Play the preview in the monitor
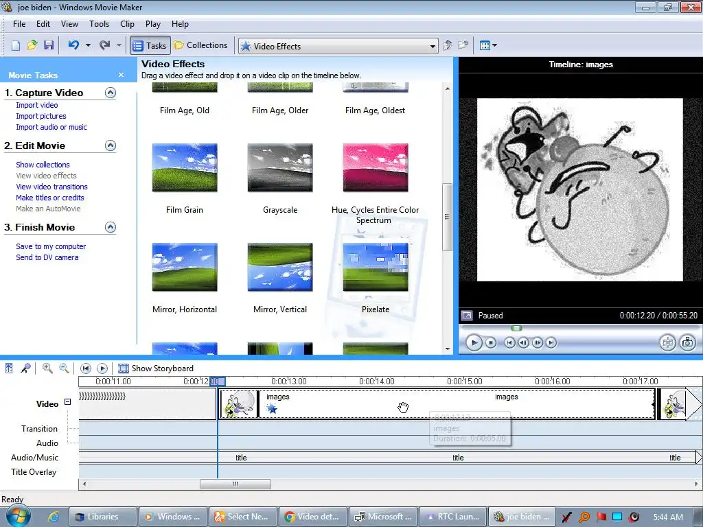The height and width of the screenshot is (527, 703). pyautogui.click(x=474, y=343)
